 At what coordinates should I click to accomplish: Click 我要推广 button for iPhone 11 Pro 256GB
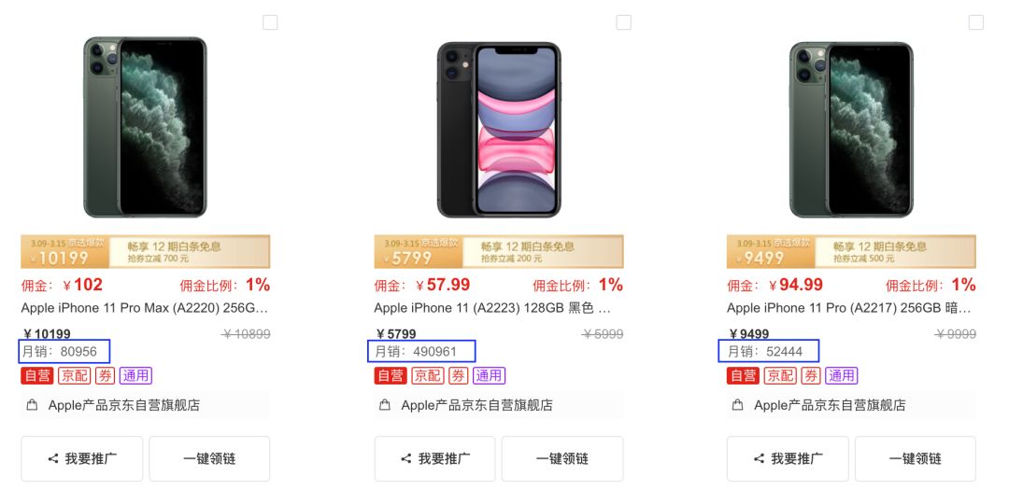pyautogui.click(x=788, y=458)
